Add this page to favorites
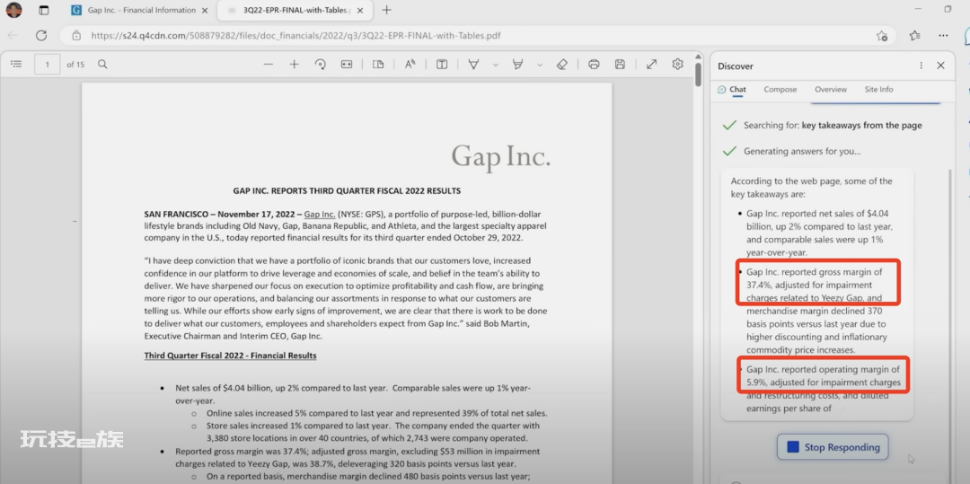Image resolution: width=970 pixels, height=484 pixels. 882,36
